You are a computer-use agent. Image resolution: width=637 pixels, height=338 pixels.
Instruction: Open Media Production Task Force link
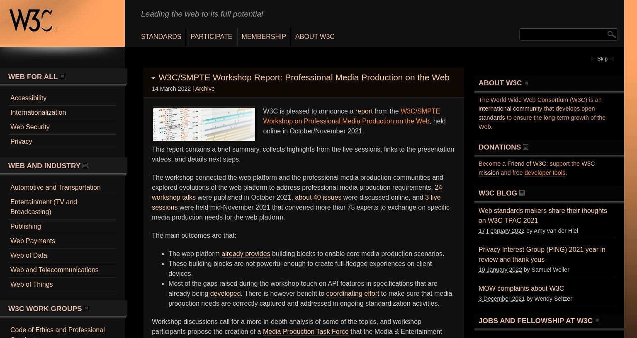click(x=306, y=332)
